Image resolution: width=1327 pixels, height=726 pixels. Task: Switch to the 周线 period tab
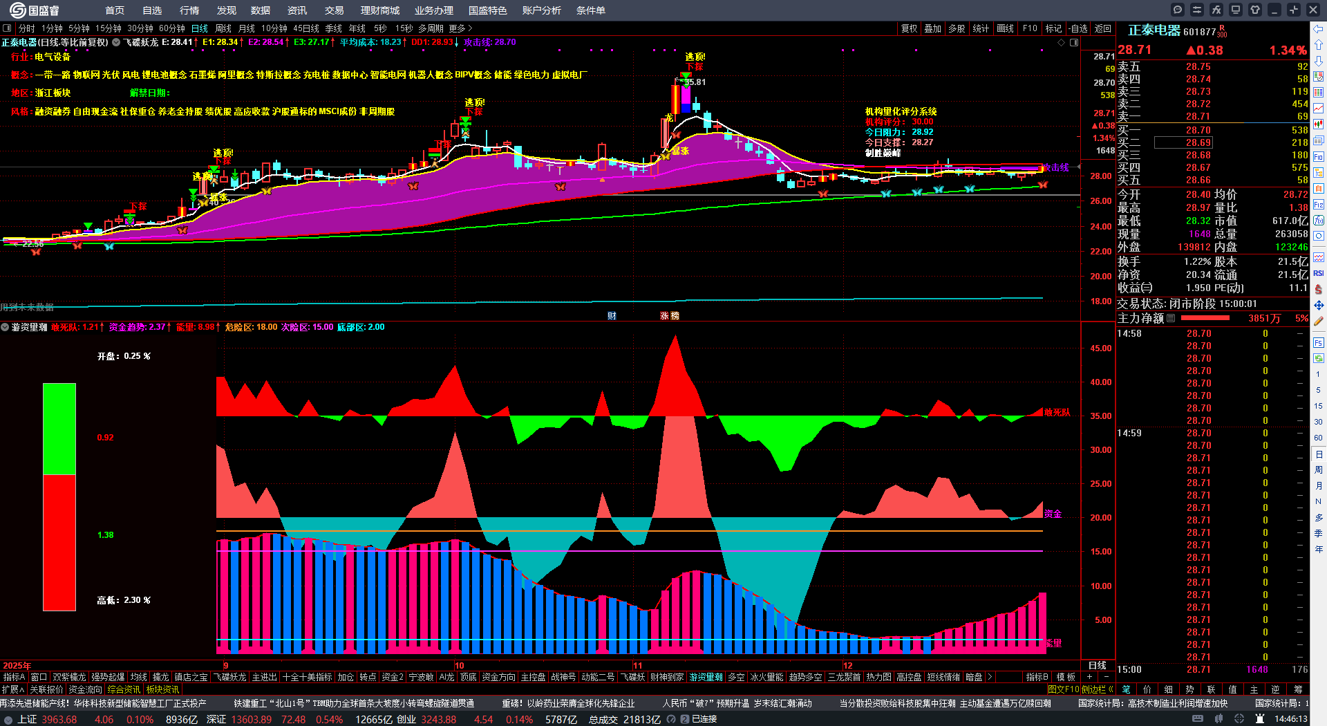click(223, 28)
